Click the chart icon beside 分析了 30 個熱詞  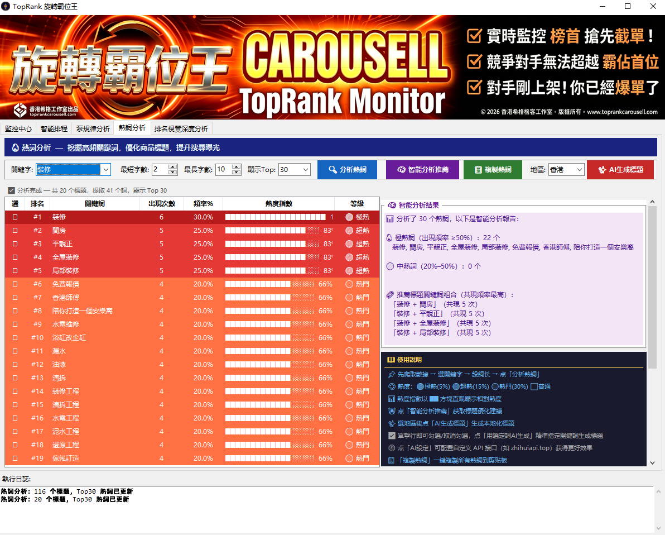[x=389, y=219]
